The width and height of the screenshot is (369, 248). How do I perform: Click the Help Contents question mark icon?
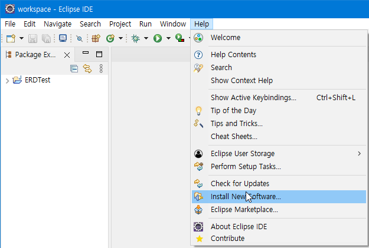click(x=198, y=55)
